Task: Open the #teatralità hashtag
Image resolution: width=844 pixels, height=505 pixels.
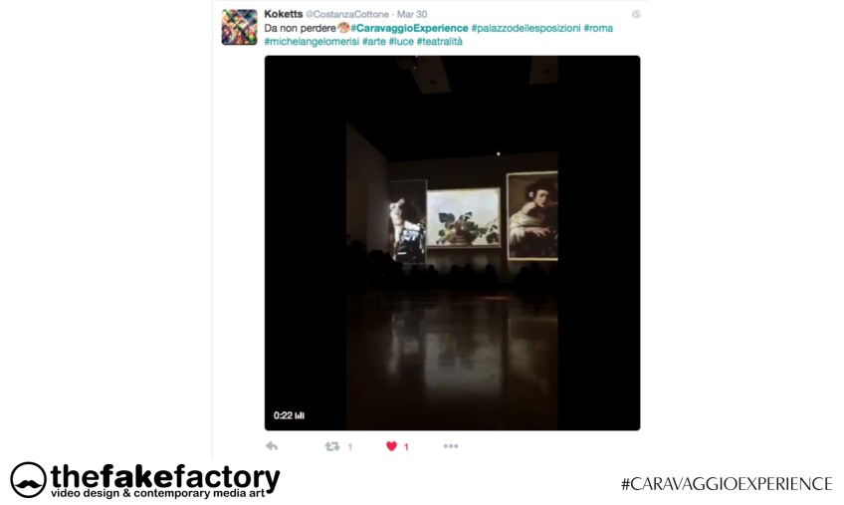Action: (440, 42)
